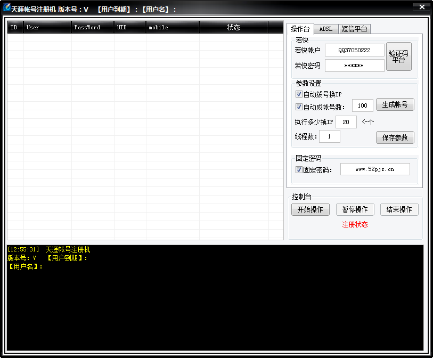Toggle the 自动拔号换IP checkbox
The image size is (433, 358).
[299, 94]
